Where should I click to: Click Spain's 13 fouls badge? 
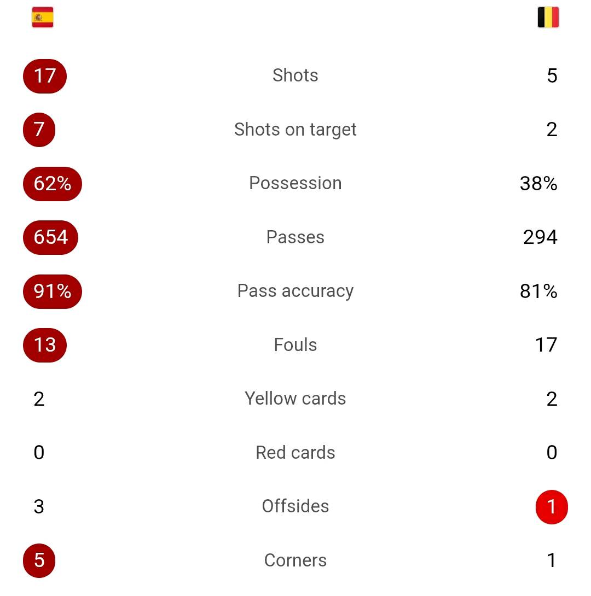tap(45, 345)
